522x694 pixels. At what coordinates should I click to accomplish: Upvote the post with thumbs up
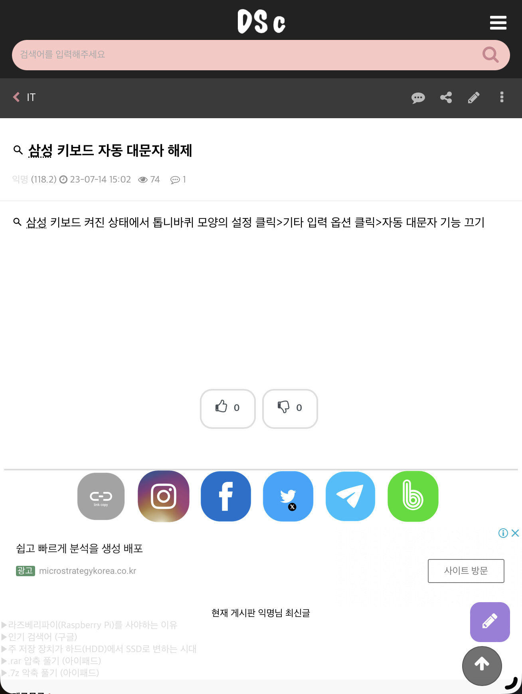[x=228, y=408]
